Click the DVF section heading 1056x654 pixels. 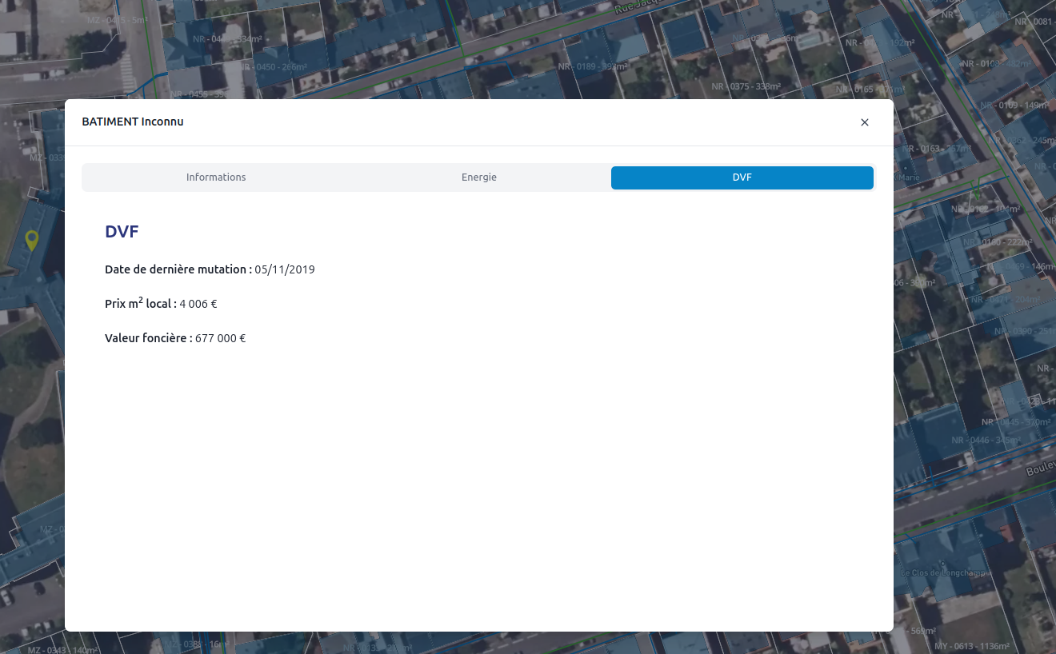122,232
